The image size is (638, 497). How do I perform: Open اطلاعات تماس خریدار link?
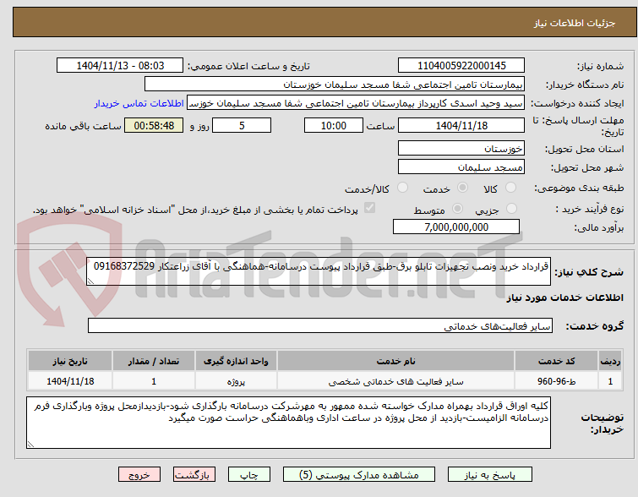pos(139,103)
